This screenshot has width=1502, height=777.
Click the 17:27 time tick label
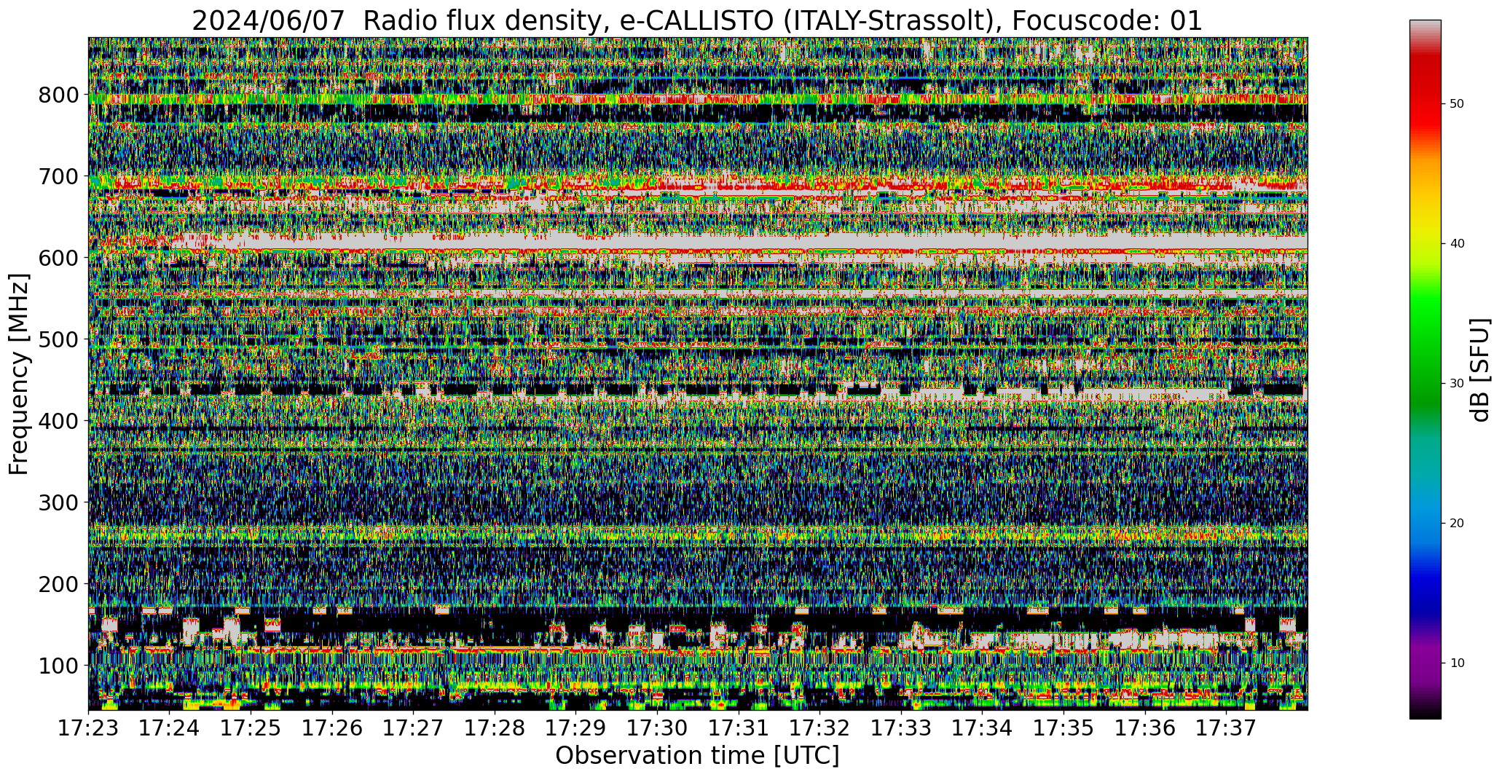tap(414, 728)
